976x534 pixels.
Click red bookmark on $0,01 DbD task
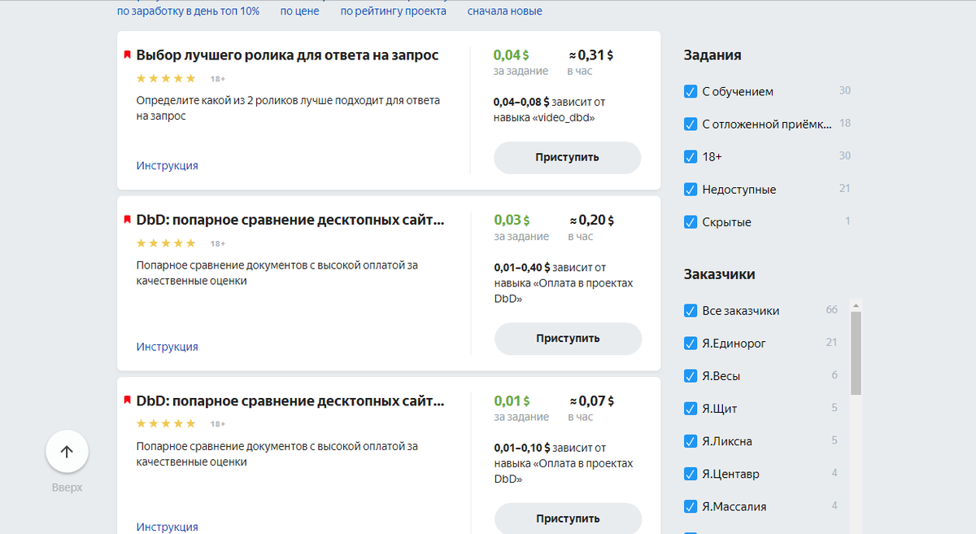127,400
